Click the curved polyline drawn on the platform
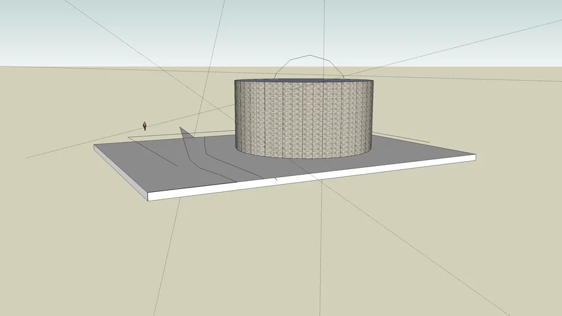 (x=216, y=164)
